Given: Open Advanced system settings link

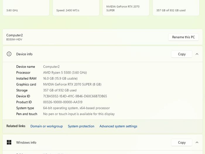Looking at the screenshot, I should coord(118,126).
